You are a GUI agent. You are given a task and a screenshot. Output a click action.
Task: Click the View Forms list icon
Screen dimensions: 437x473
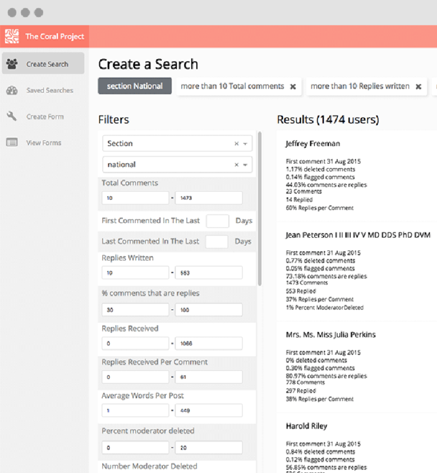12,142
